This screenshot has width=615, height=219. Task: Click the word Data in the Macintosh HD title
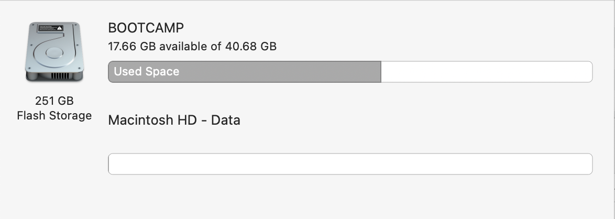tap(226, 119)
